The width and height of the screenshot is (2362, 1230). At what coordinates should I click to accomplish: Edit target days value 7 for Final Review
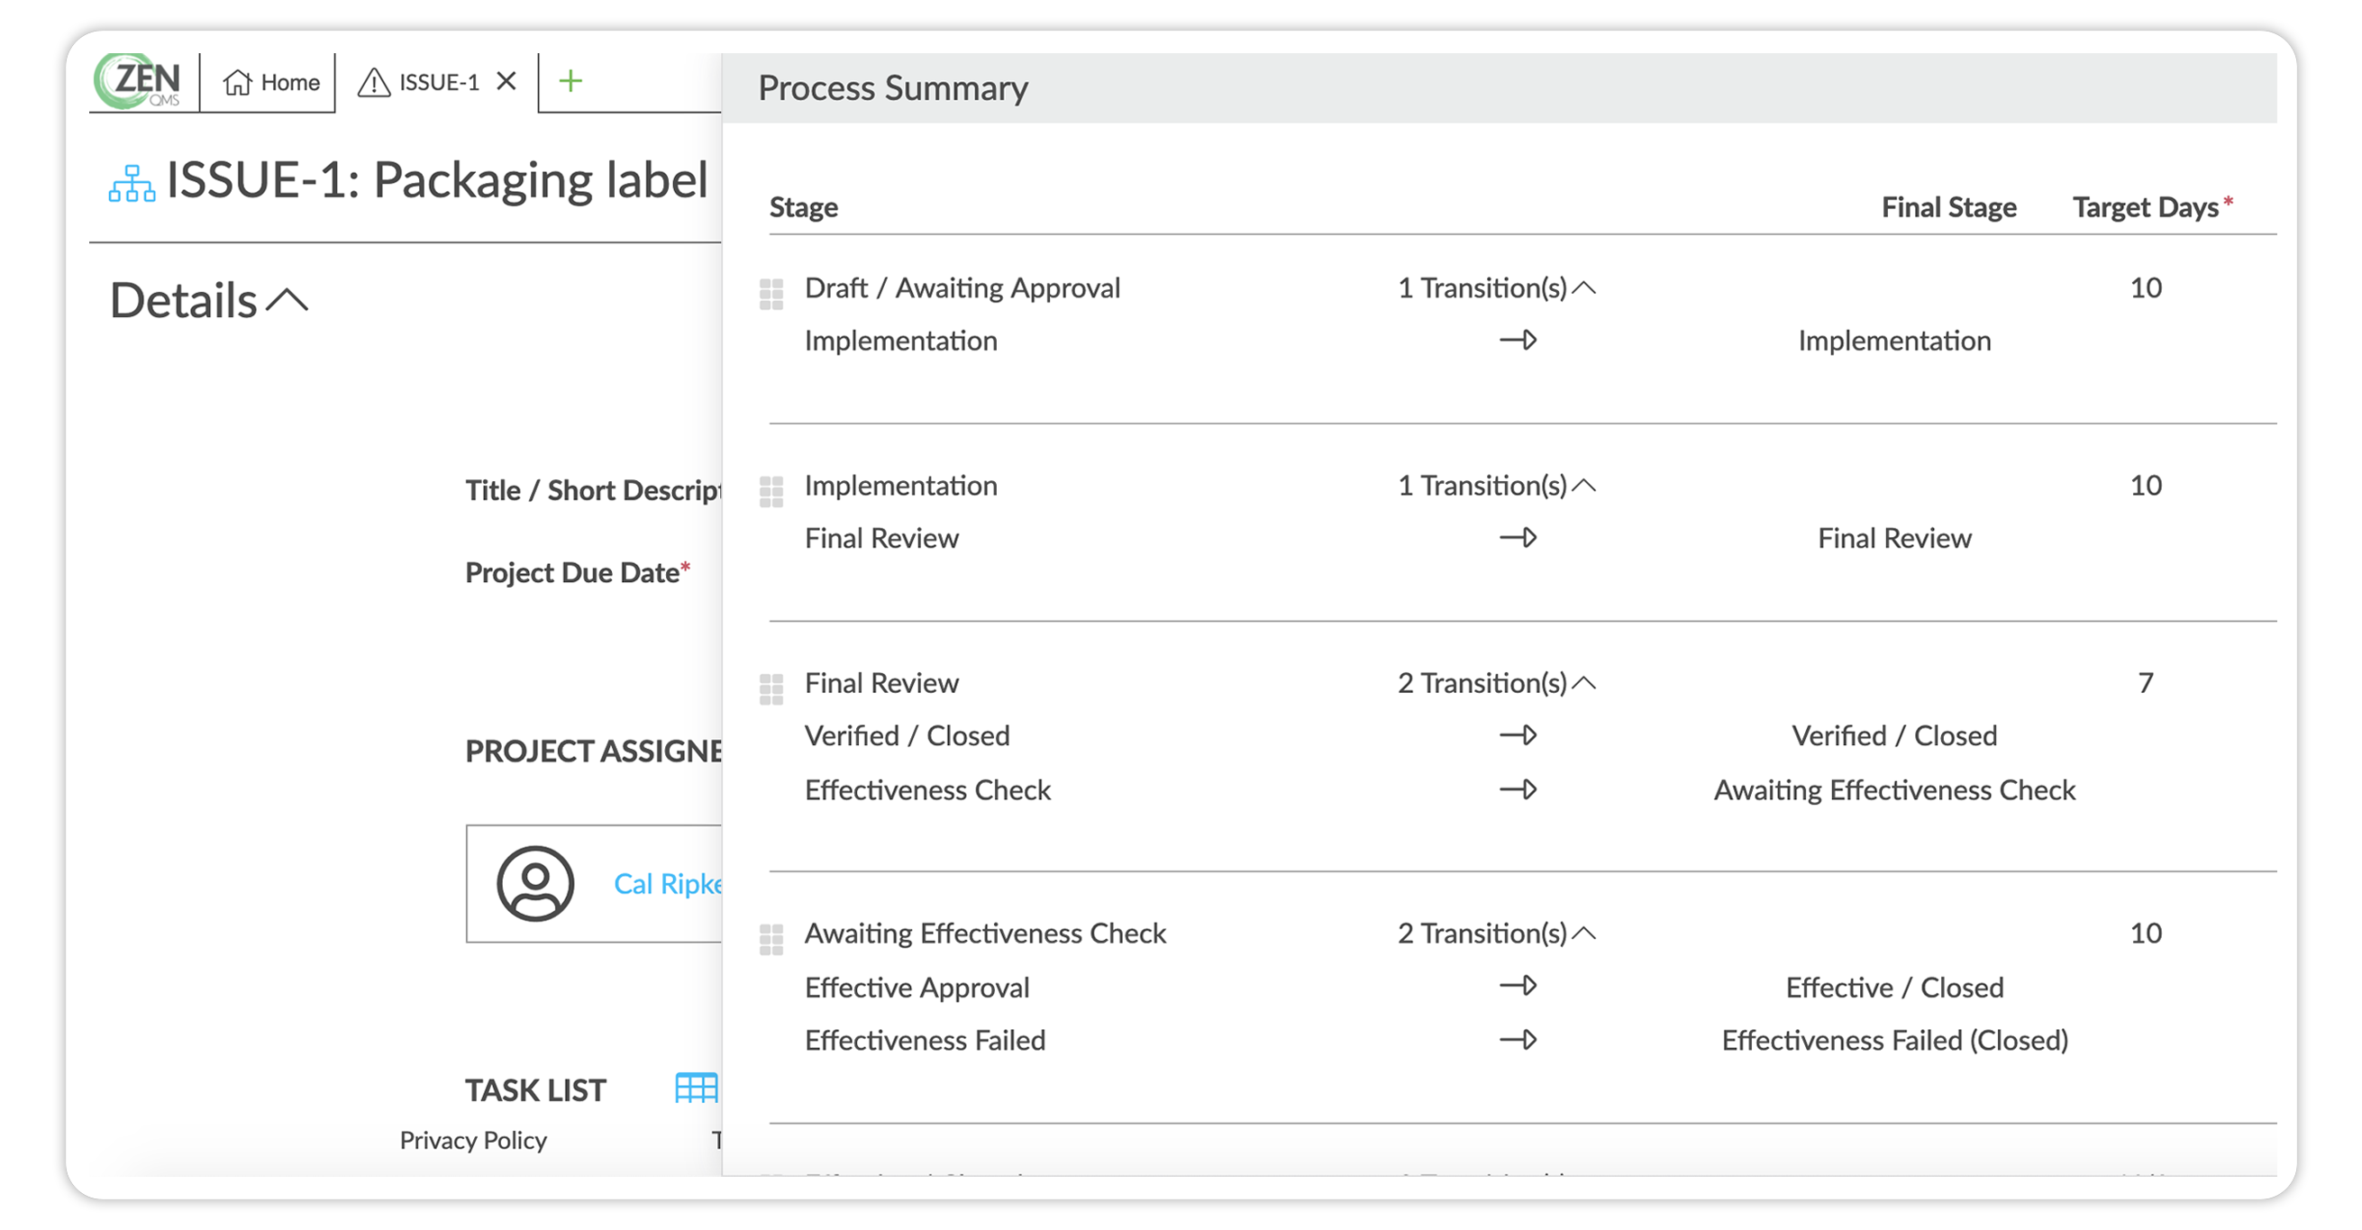2146,684
